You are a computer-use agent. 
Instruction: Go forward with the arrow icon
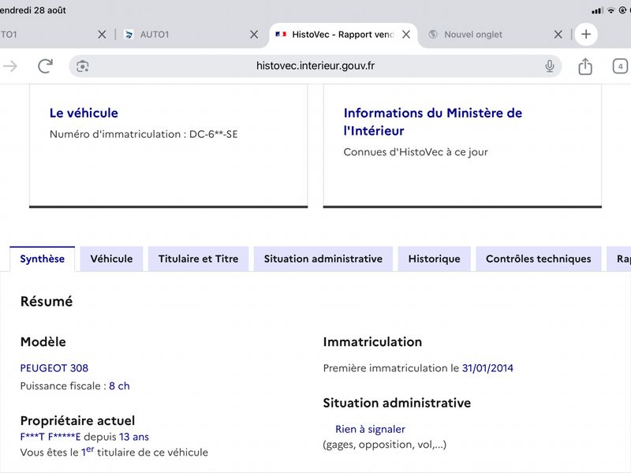point(10,66)
